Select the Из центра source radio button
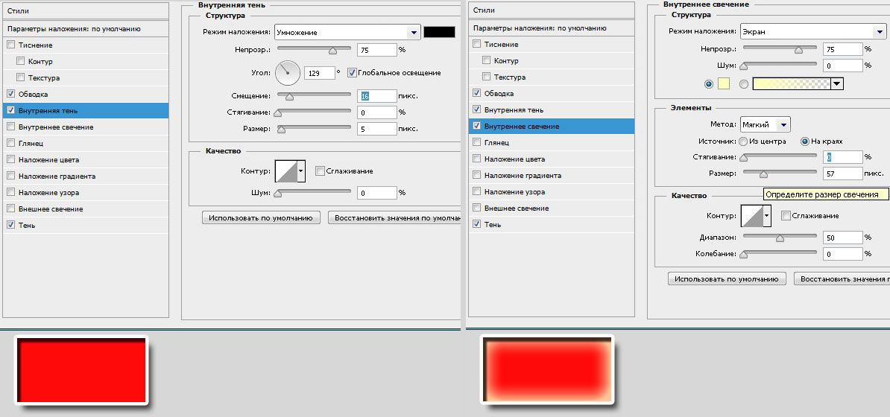 coord(742,141)
